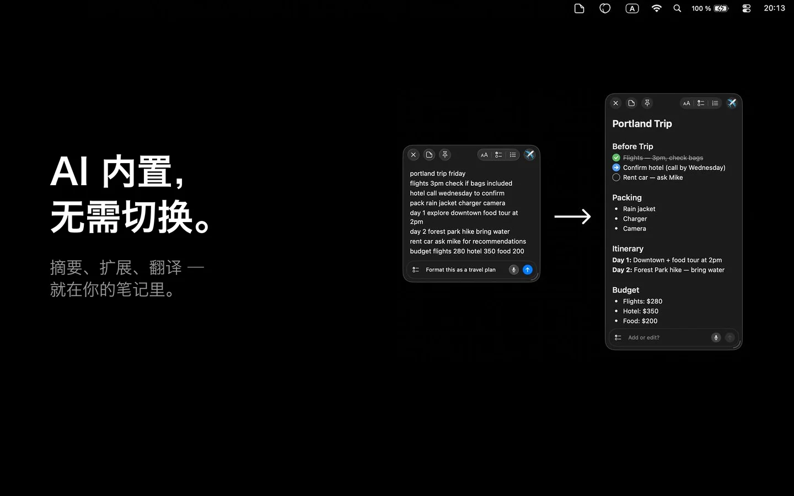
Task: Click the Itinerary heading
Action: click(627, 249)
